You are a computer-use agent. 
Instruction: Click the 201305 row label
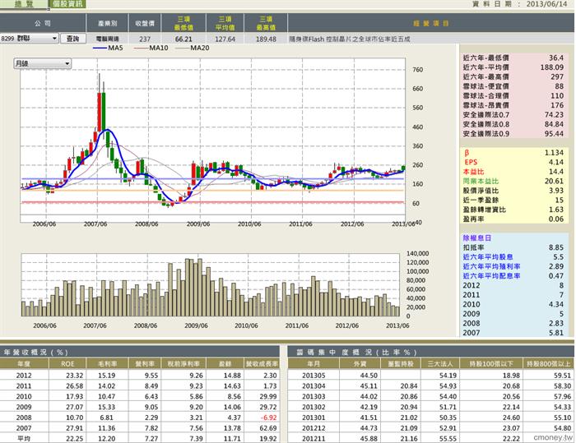(314, 376)
